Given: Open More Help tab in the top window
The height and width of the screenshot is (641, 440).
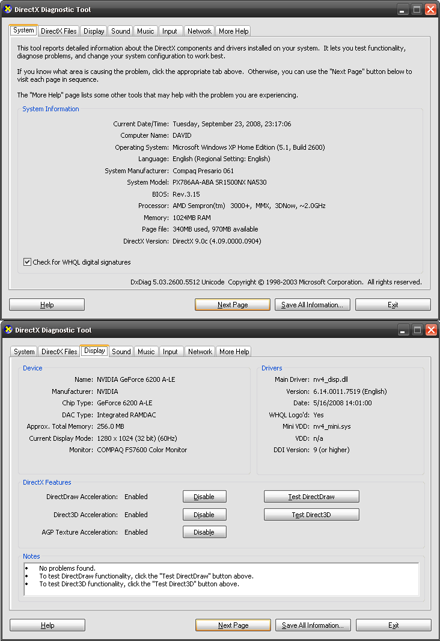Looking at the screenshot, I should 233,31.
